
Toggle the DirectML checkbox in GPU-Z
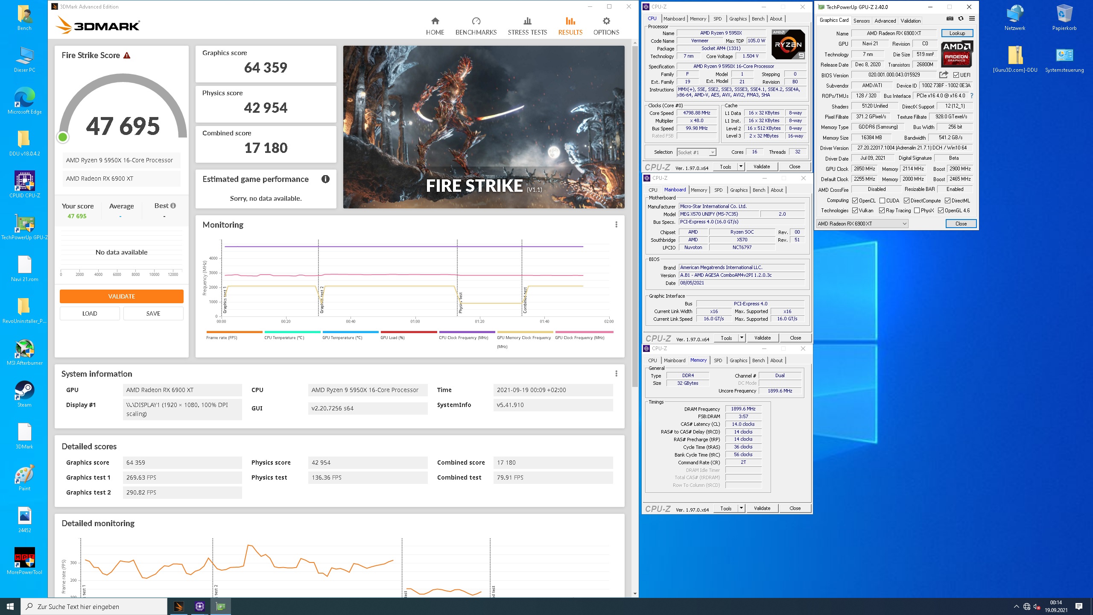pos(947,201)
